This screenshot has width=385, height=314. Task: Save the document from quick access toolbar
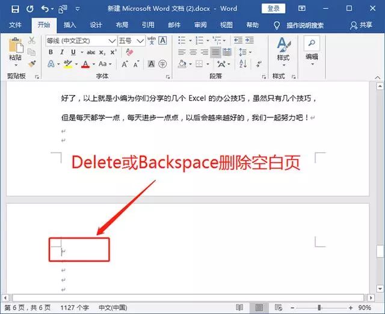[15, 9]
